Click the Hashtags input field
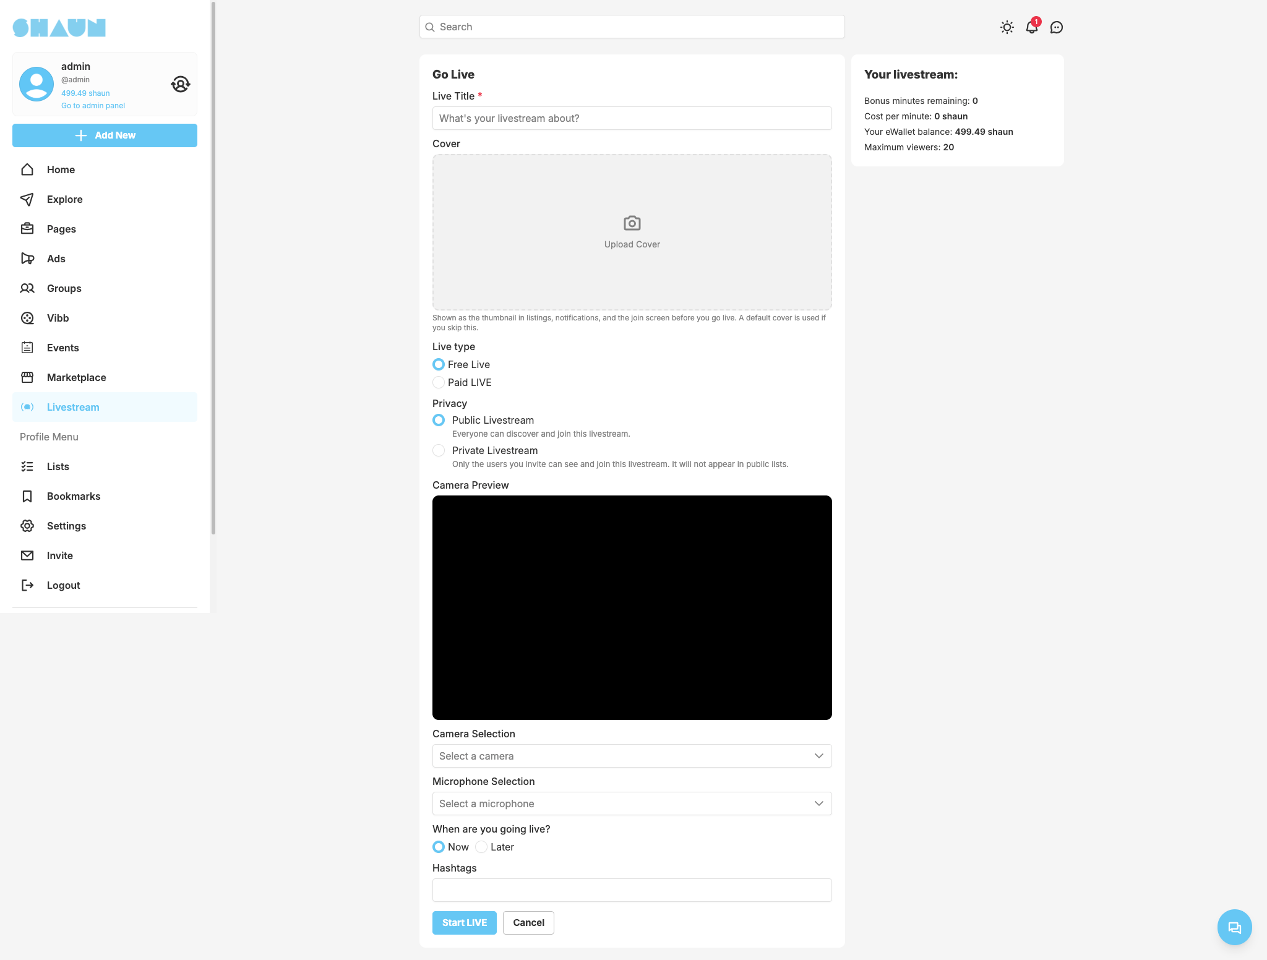1267x960 pixels. point(632,890)
